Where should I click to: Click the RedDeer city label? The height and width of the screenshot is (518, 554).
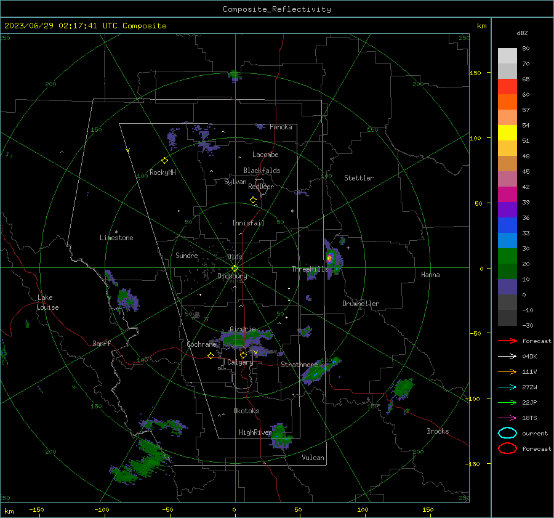tap(261, 187)
